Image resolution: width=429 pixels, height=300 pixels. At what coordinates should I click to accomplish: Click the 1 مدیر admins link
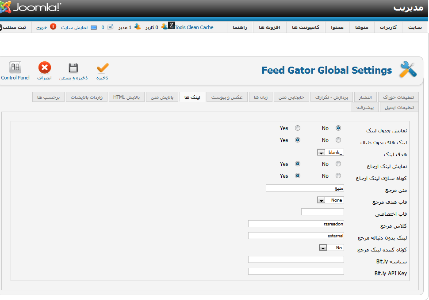pos(125,27)
